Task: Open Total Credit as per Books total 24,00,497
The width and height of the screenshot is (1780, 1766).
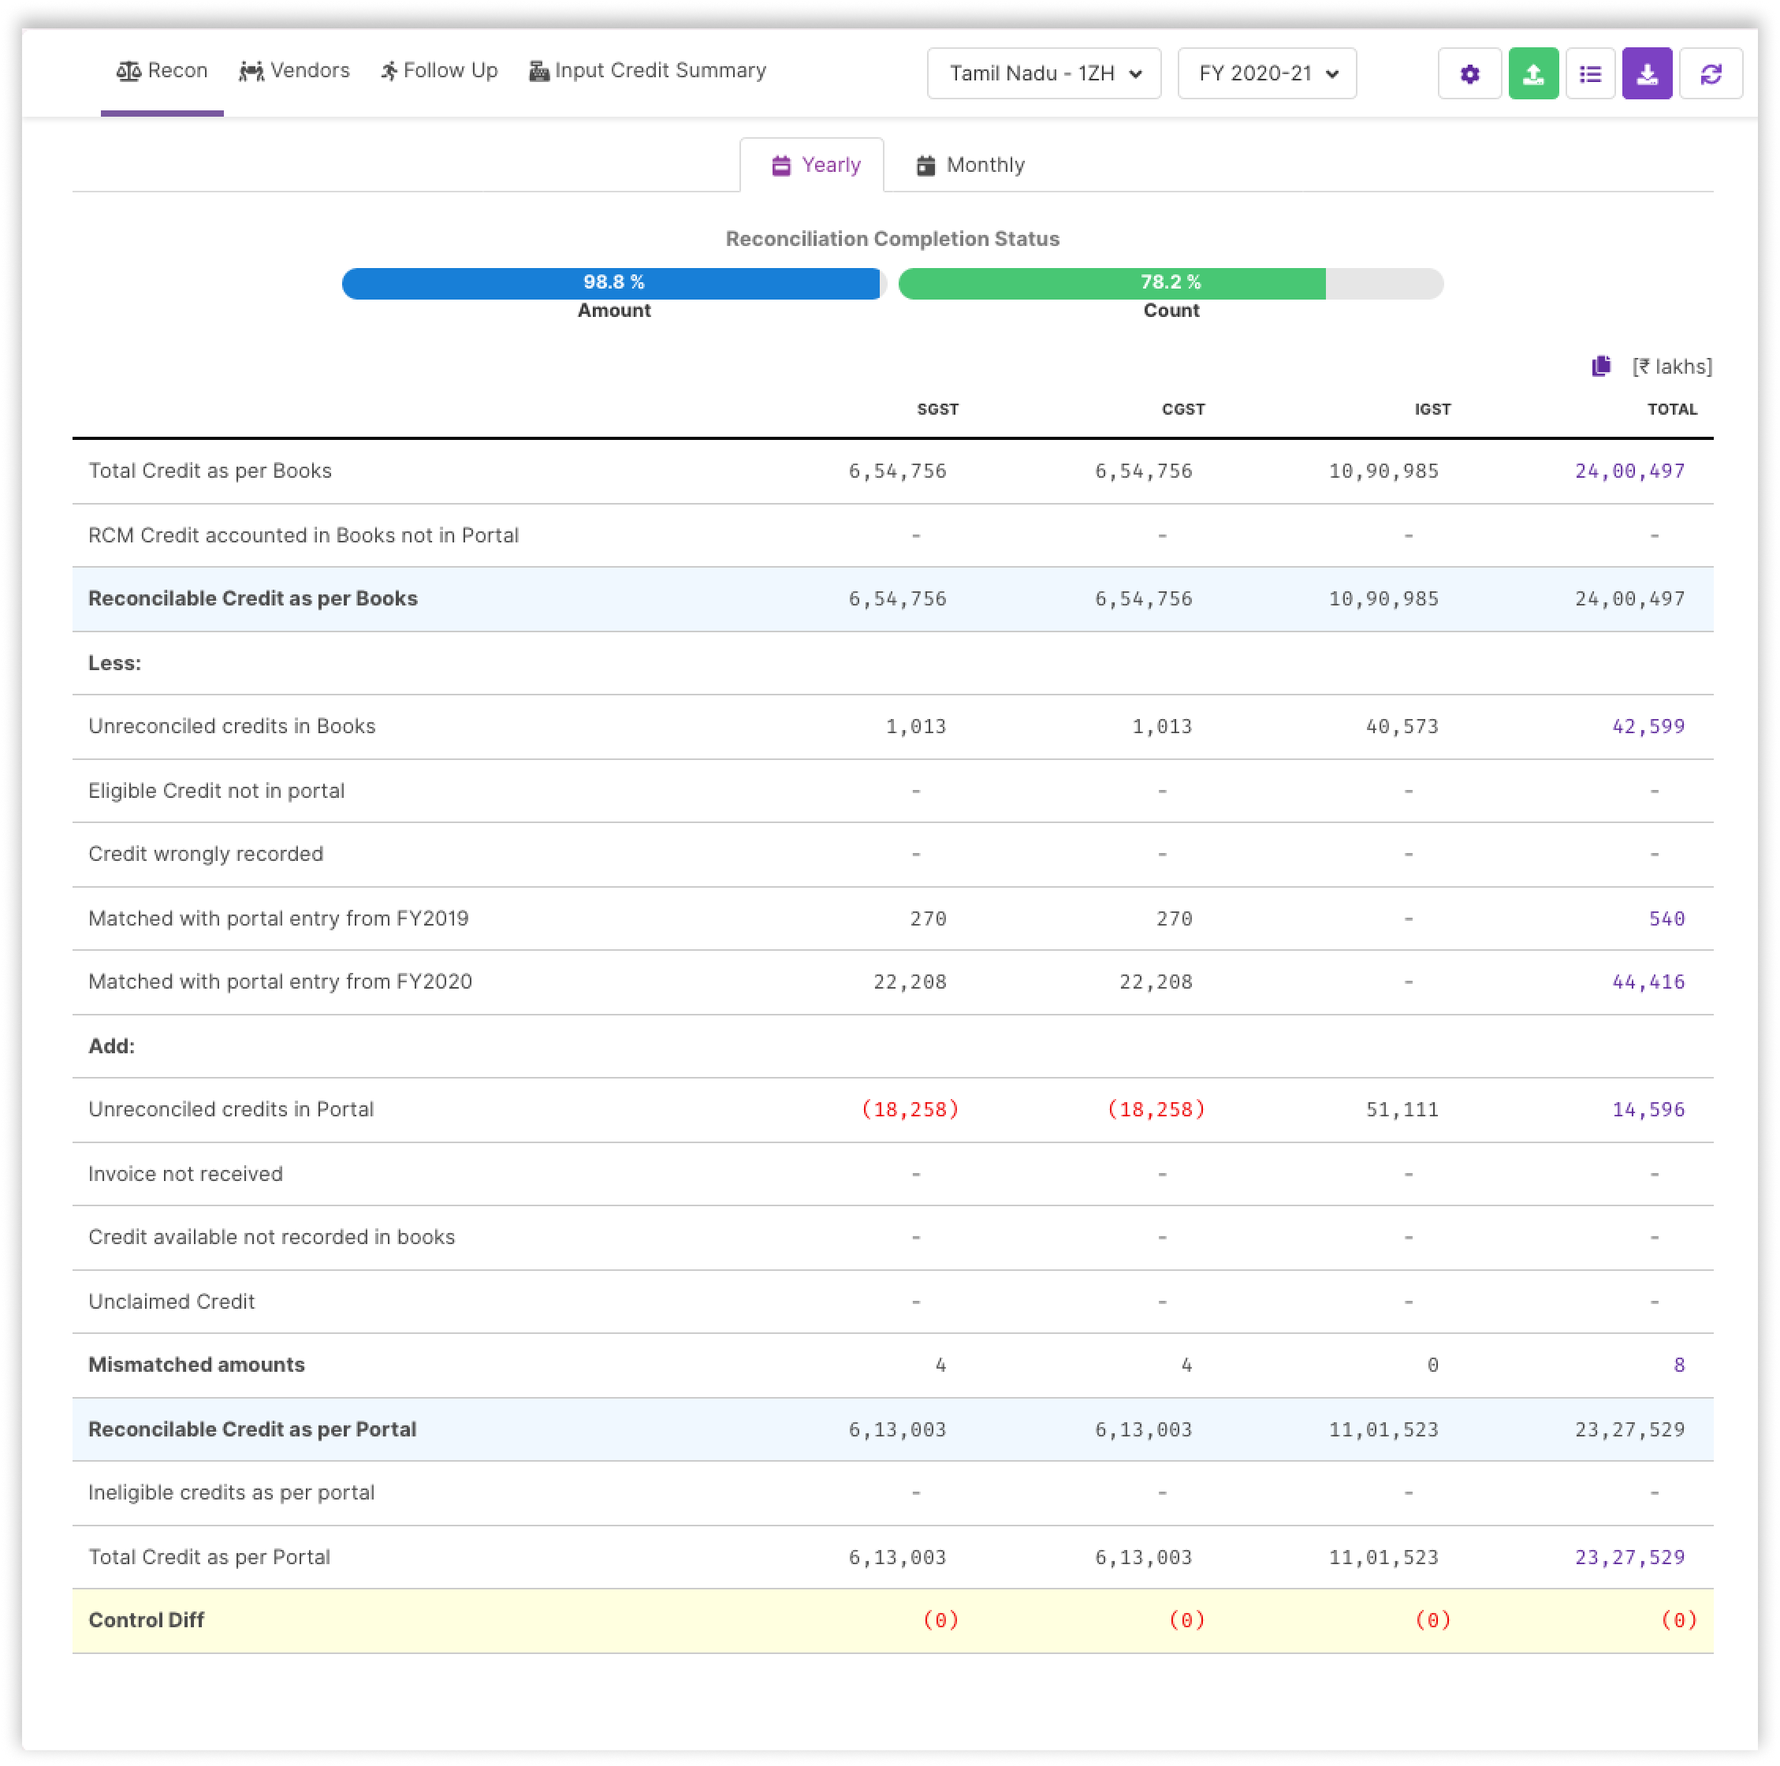Action: (x=1628, y=471)
